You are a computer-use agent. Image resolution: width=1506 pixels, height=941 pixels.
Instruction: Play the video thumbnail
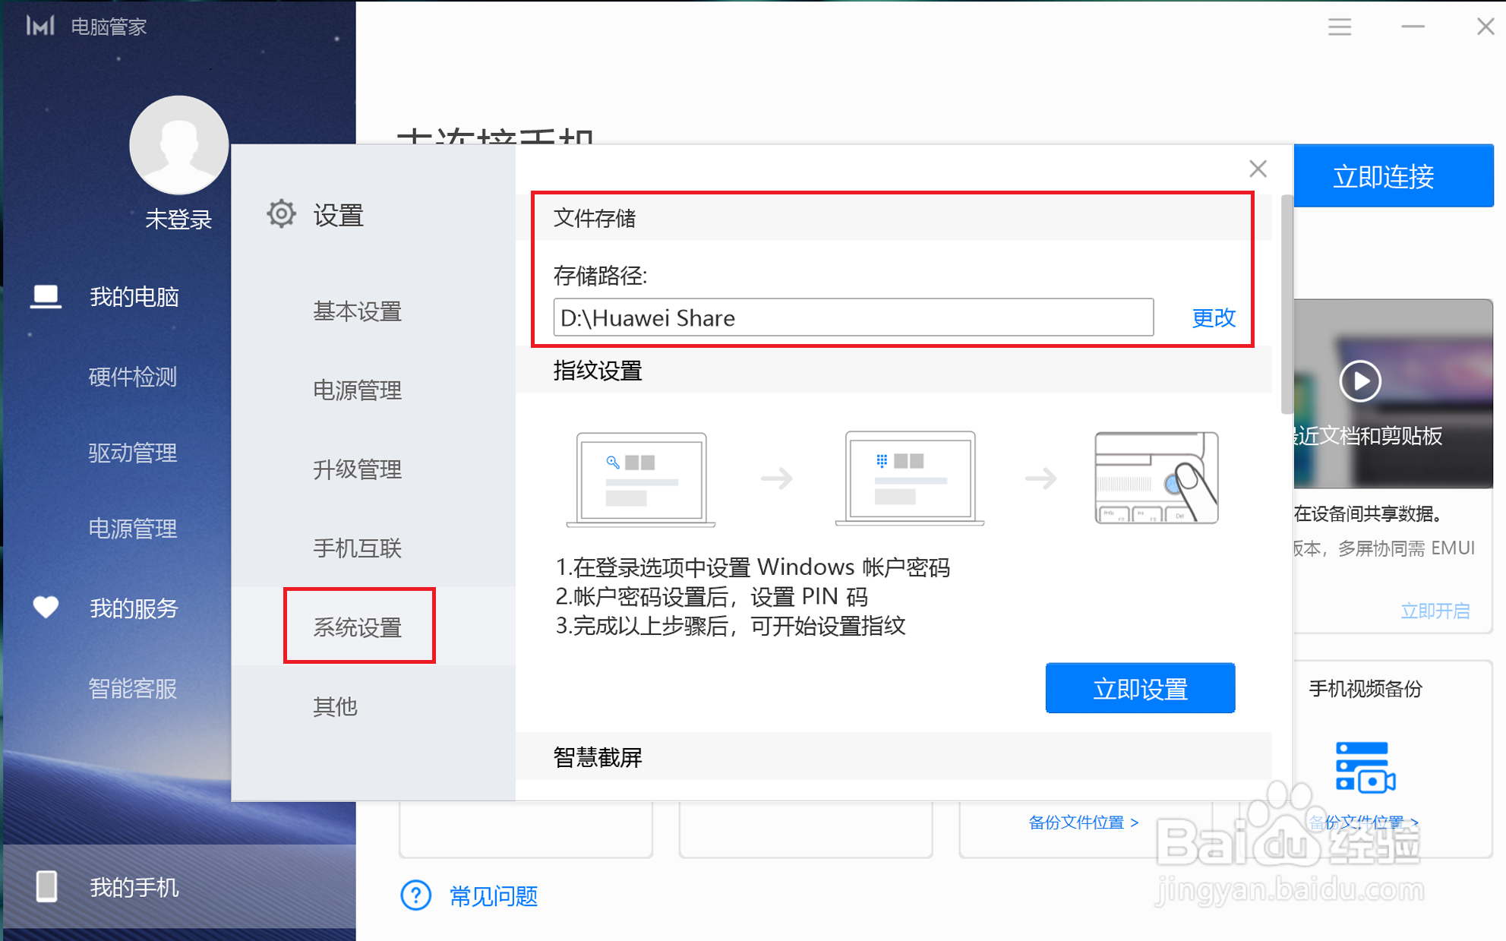click(x=1359, y=381)
